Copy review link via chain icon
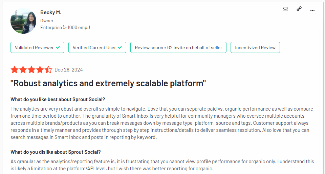Screen dimensions: 325x174 pos(299,9)
